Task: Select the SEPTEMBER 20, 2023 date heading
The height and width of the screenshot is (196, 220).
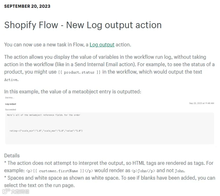Action: pyautogui.click(x=27, y=6)
